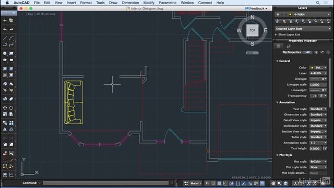334x188 pixels.
Task: Toggle Dynamic Input in status bar
Action: (x=250, y=183)
